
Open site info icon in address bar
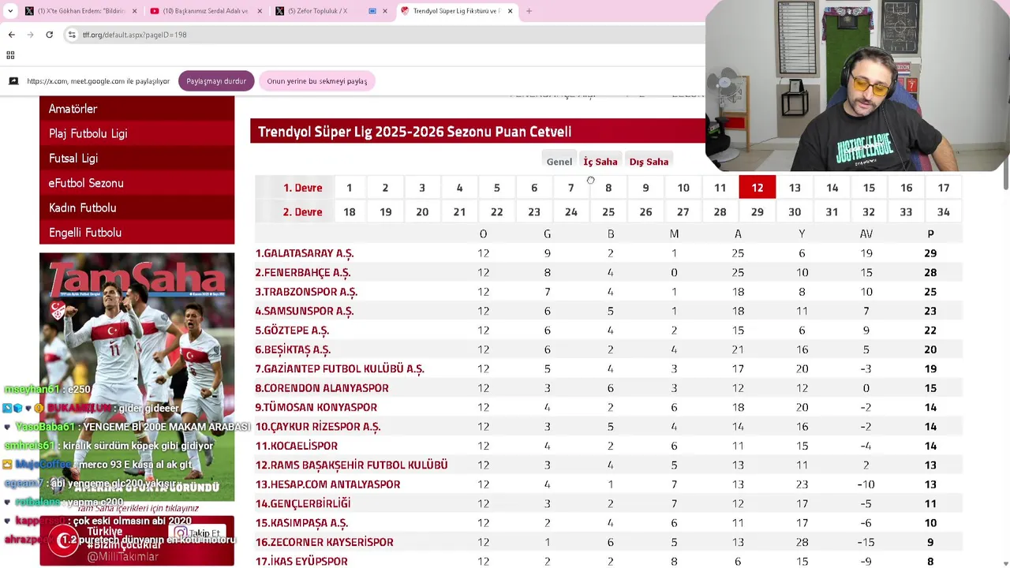(72, 35)
